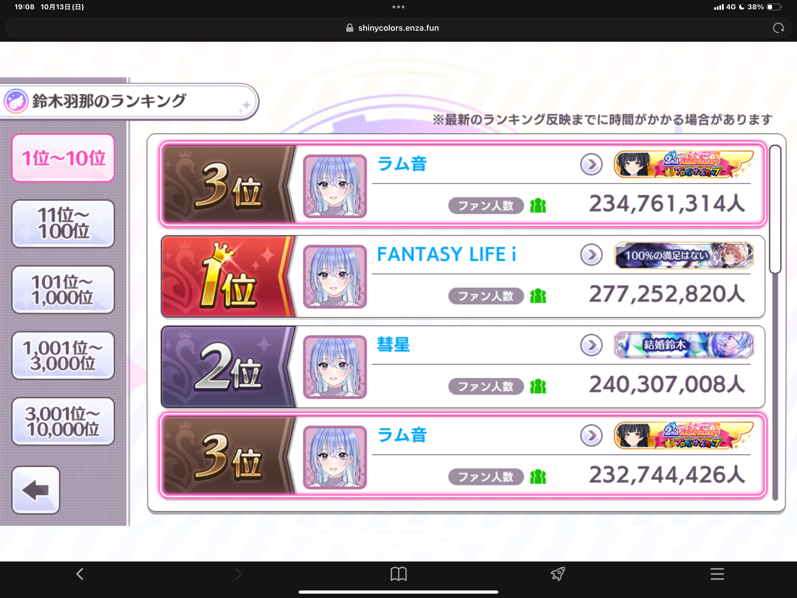This screenshot has width=797, height=598.
Task: Open profile arrow for 彗星 entry
Action: pyautogui.click(x=591, y=345)
